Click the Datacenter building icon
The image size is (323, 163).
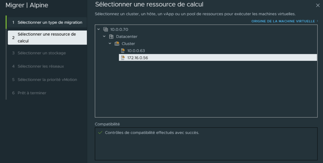(111, 37)
